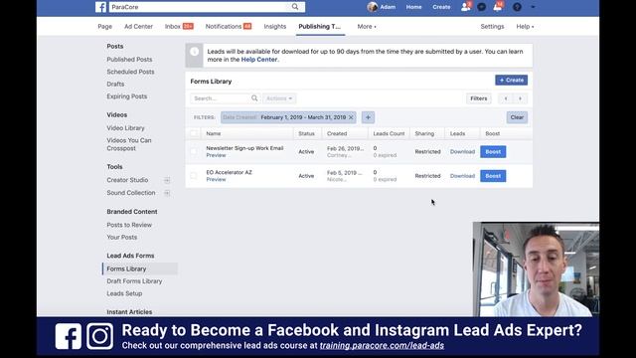Remove the Date Created filter chip
Screen dimensions: 636x358
pyautogui.click(x=351, y=117)
